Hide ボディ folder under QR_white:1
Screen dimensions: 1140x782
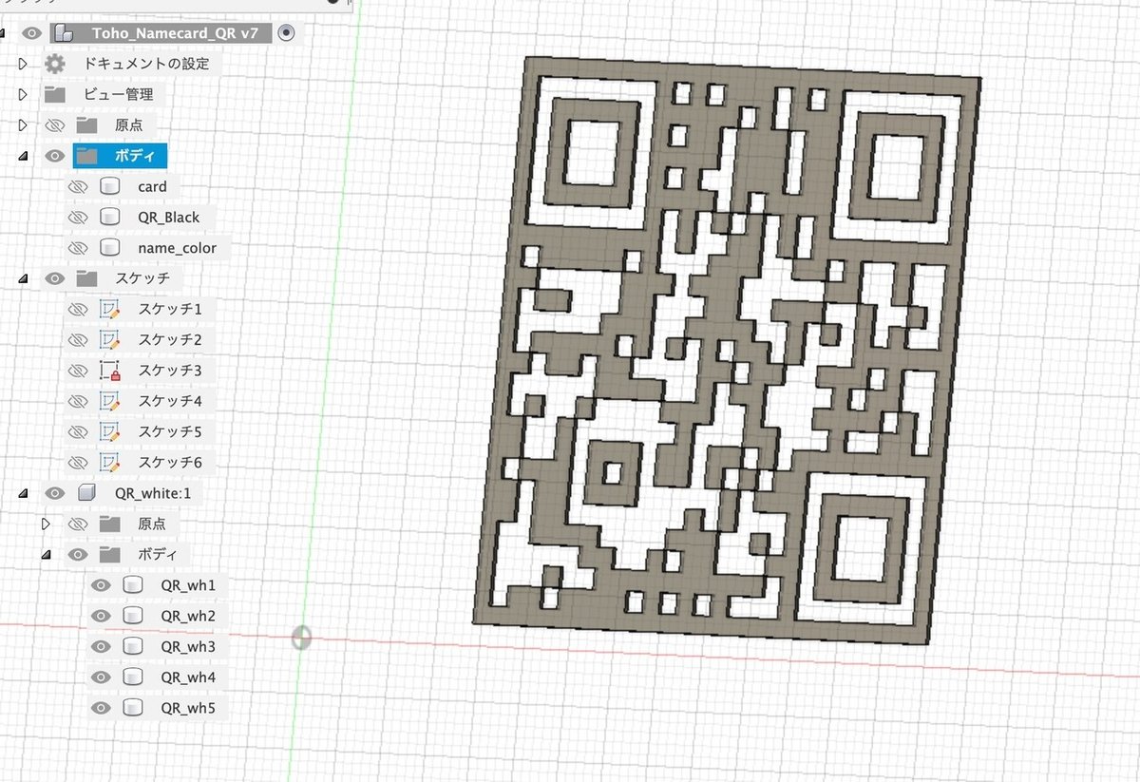[x=78, y=555]
